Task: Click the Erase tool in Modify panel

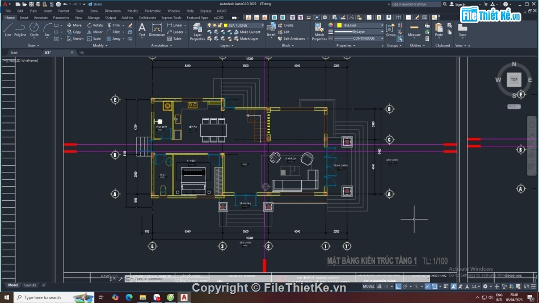Action: click(x=130, y=25)
